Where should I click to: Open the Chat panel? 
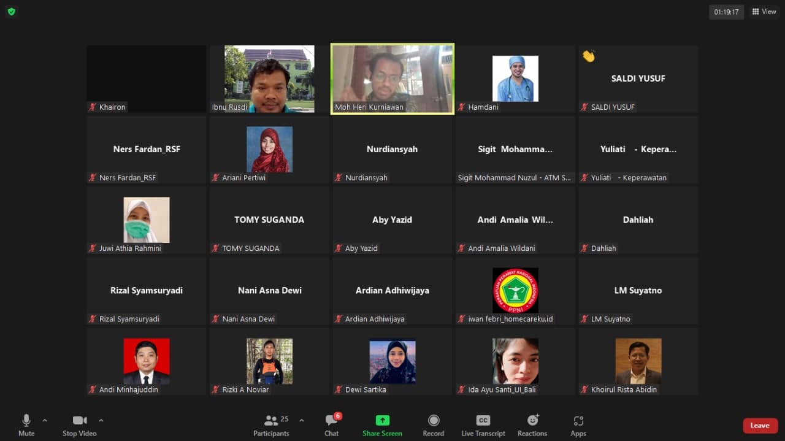click(331, 426)
